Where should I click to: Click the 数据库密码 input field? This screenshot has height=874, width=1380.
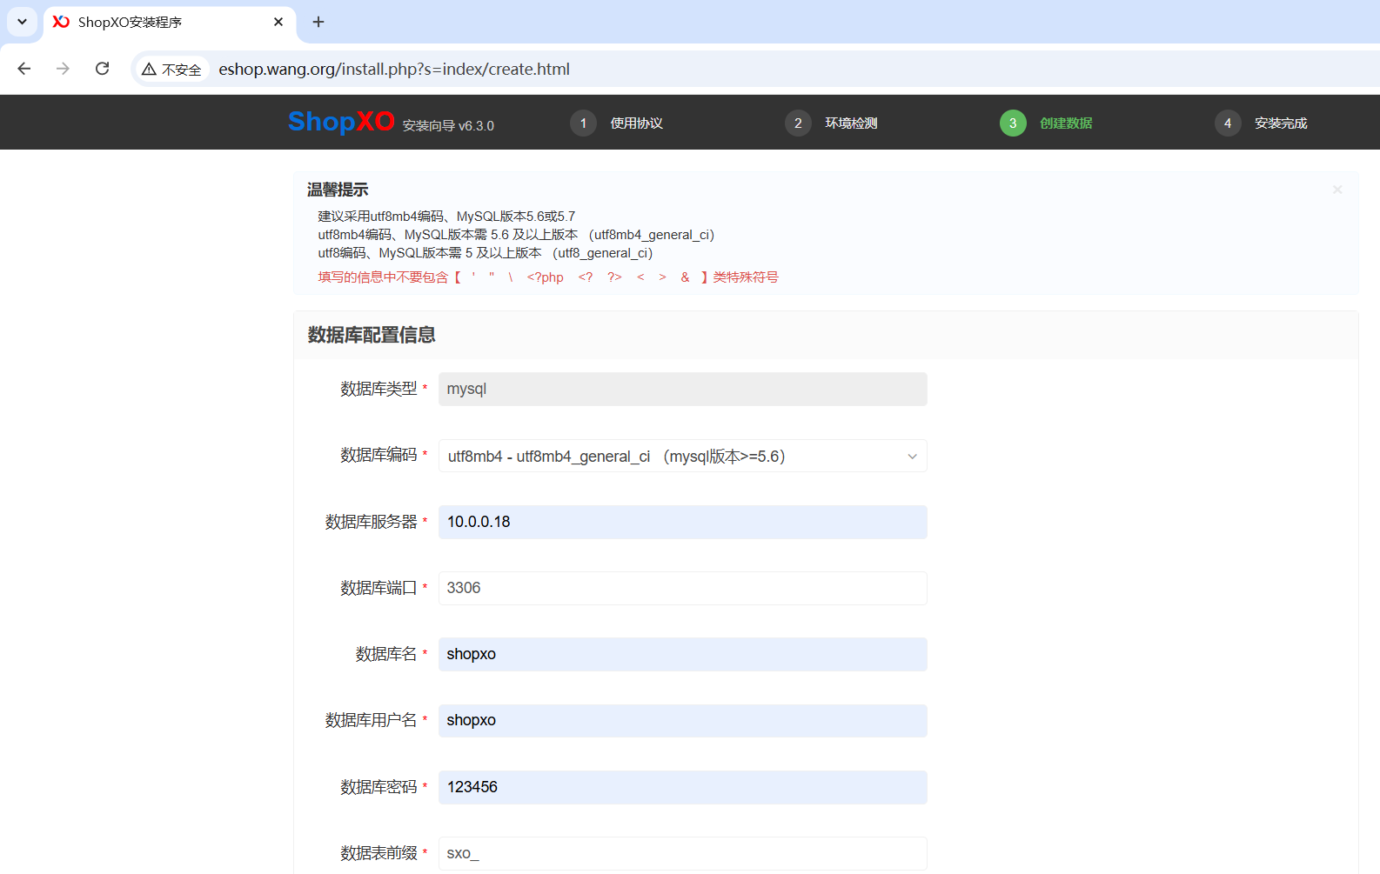683,787
